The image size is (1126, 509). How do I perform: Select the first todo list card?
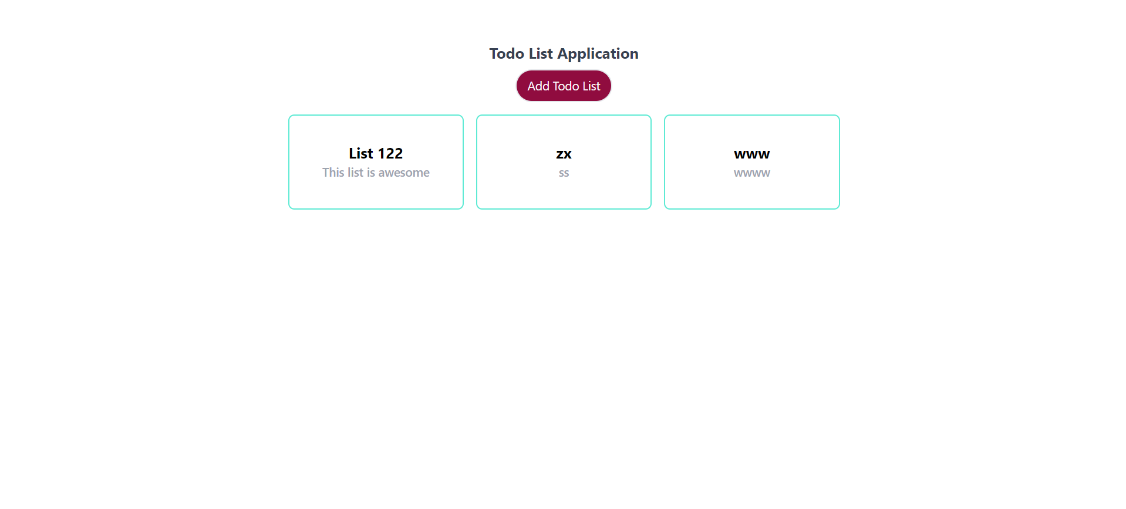[x=375, y=162]
